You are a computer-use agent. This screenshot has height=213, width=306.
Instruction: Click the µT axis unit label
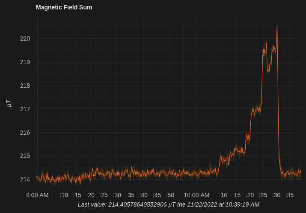click(9, 103)
